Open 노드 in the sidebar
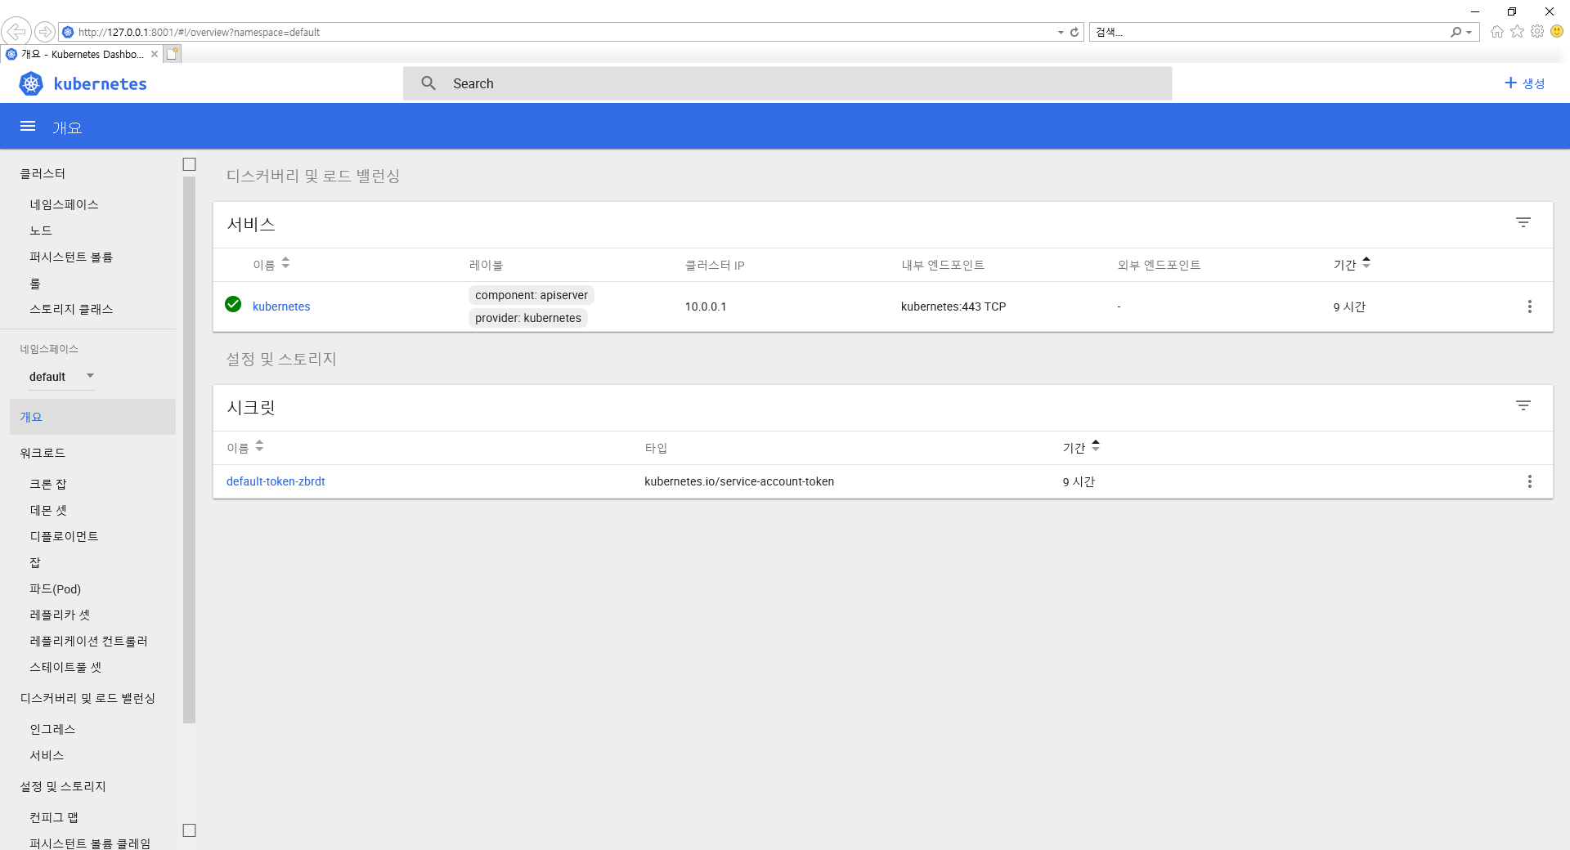The height and width of the screenshot is (850, 1570). tap(41, 230)
